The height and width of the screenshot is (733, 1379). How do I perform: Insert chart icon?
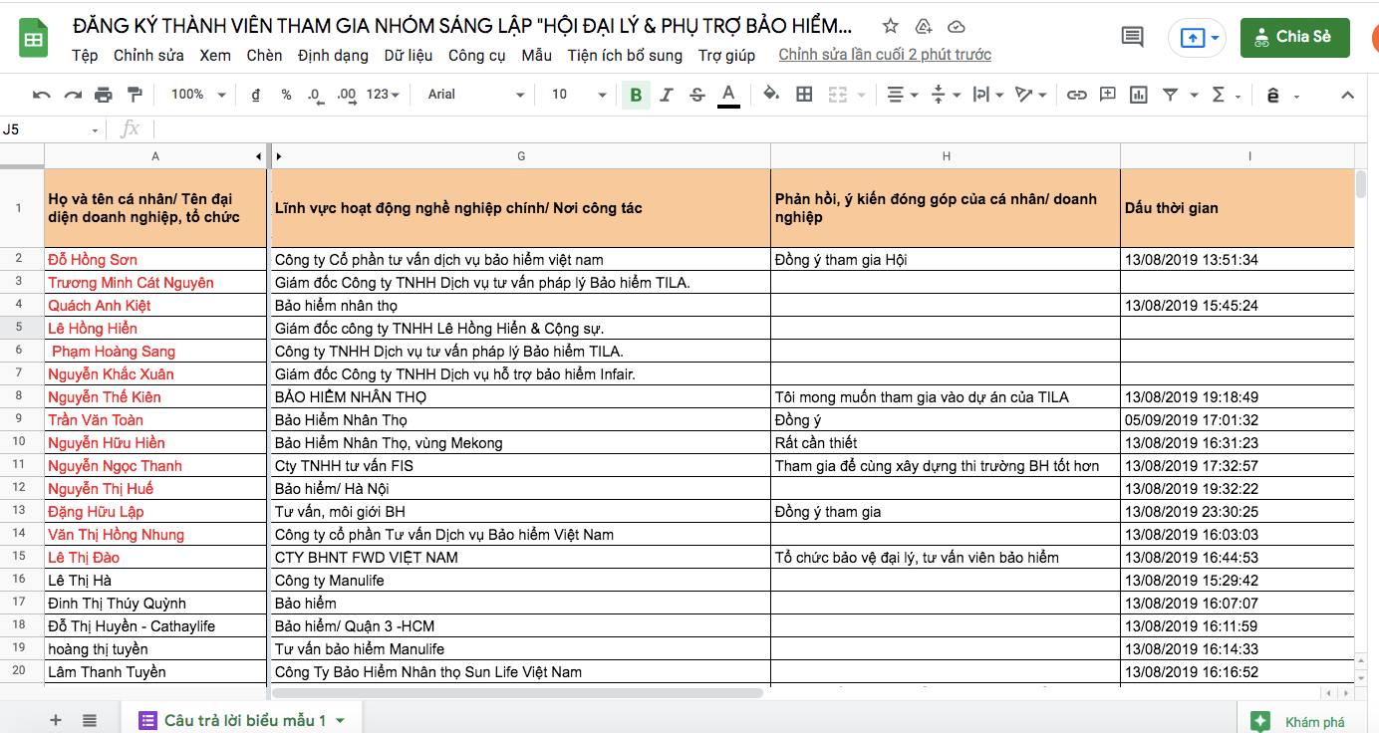pyautogui.click(x=1138, y=95)
